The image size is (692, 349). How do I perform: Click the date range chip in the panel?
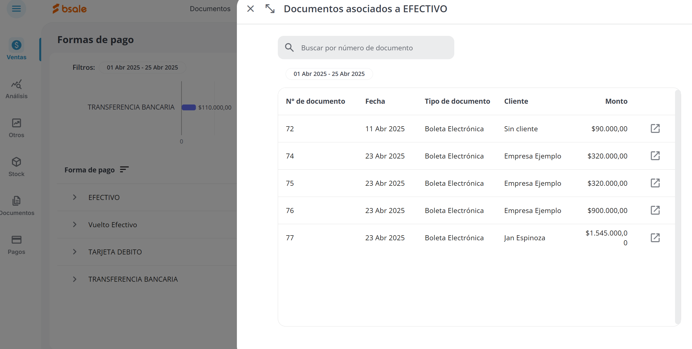point(329,74)
